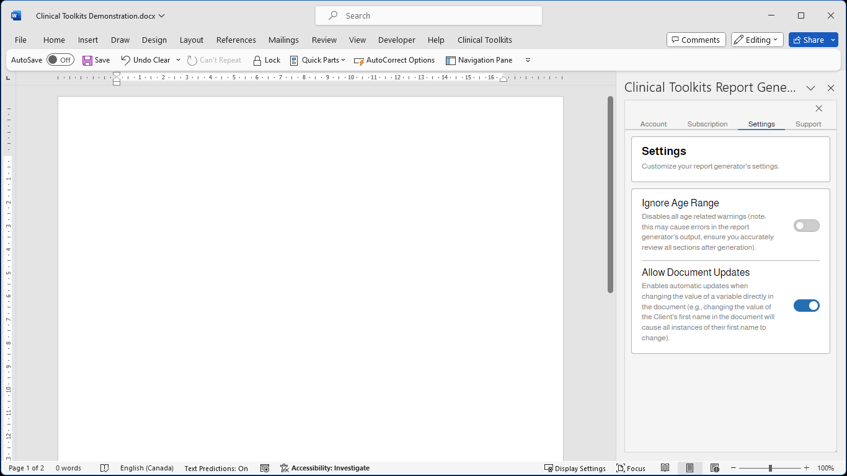This screenshot has width=847, height=476.
Task: Click in the Search box
Action: point(429,16)
